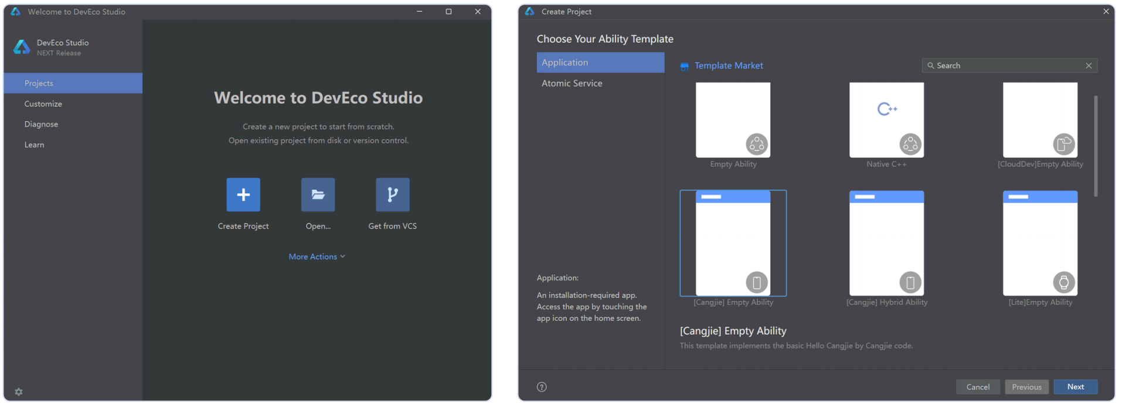The image size is (1122, 411).
Task: Click the phone badge on Cangjie Hybrid Ability
Action: (x=910, y=283)
